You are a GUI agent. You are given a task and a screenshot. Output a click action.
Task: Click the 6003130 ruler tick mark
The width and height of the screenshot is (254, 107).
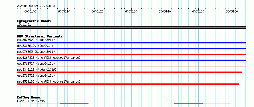(131, 9)
